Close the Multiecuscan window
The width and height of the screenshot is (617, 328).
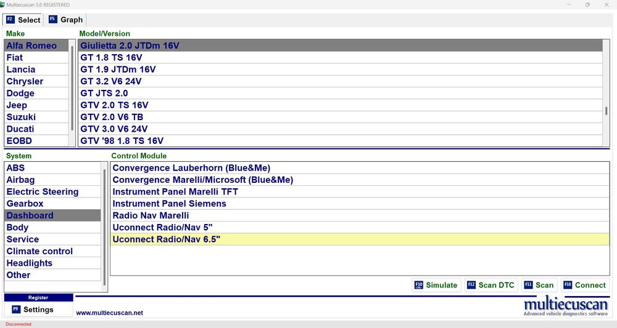click(607, 5)
